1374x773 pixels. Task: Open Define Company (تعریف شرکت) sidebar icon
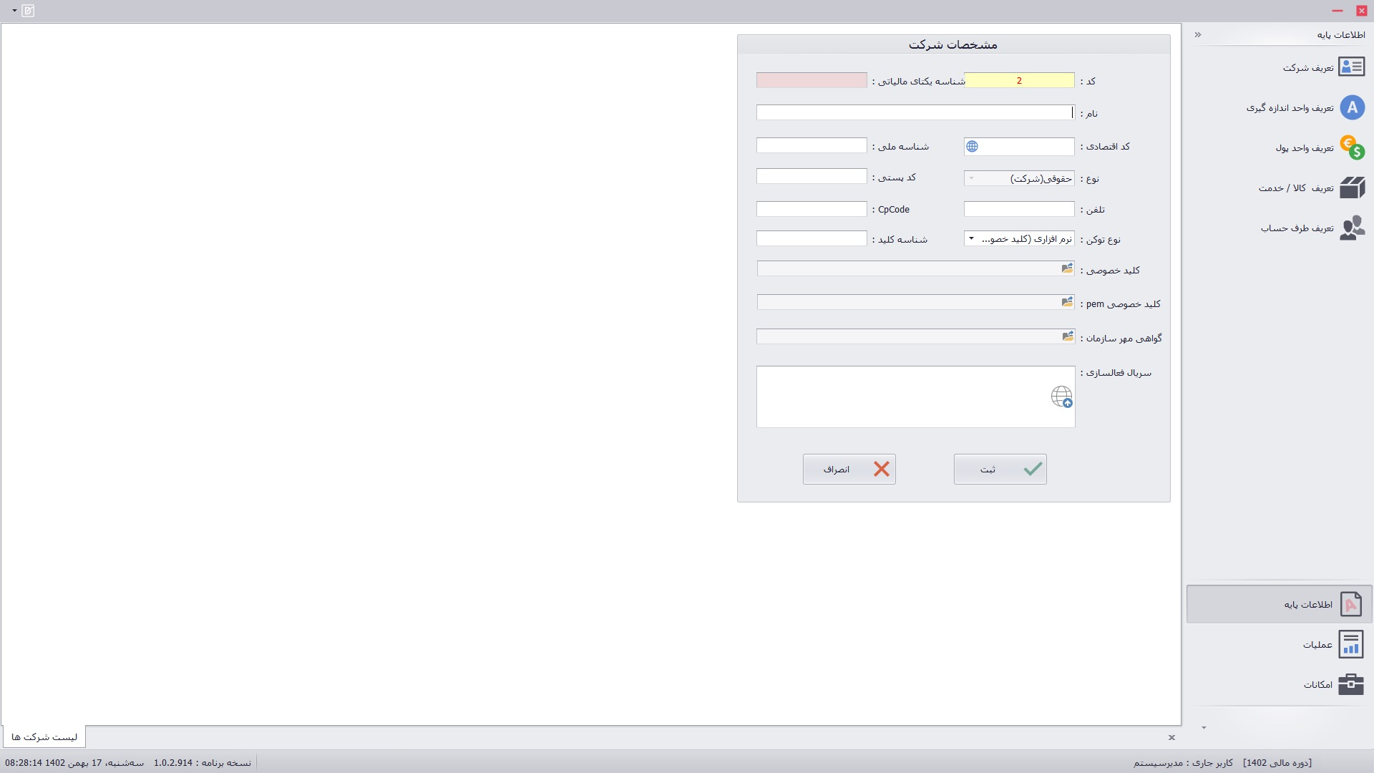point(1352,67)
